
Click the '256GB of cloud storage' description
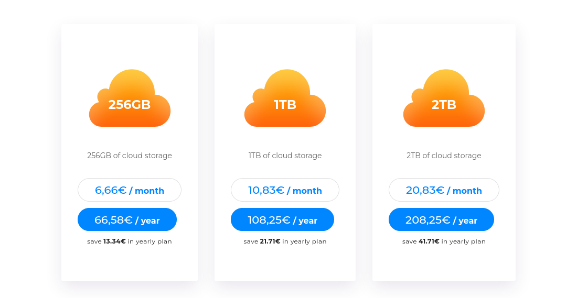click(x=130, y=156)
